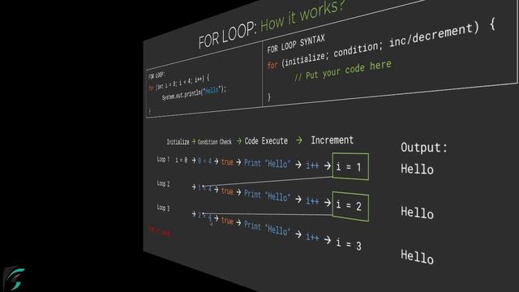Click the small example line "for (int i = 0; i < 4; i++) {"
This screenshot has width=519, height=292.
click(178, 83)
